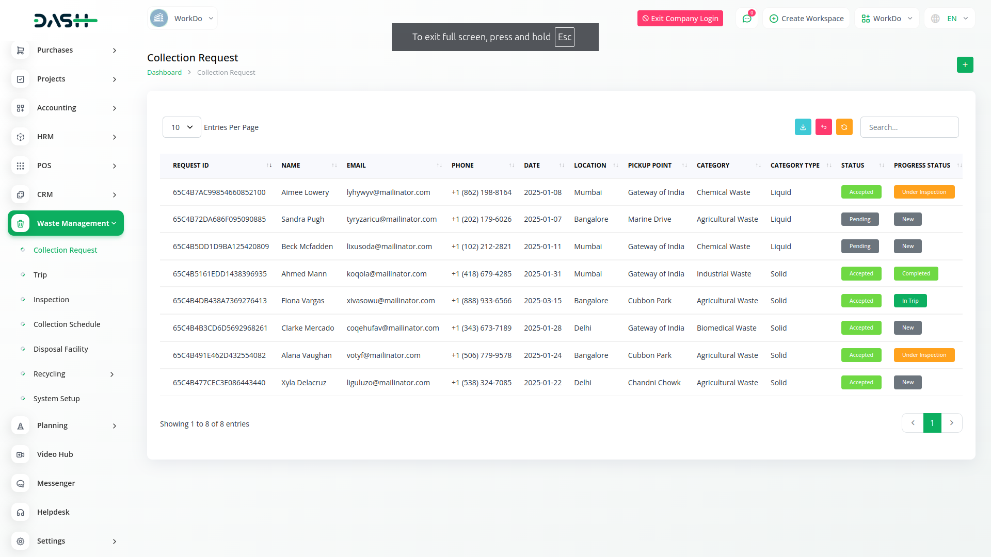The height and width of the screenshot is (557, 991).
Task: Open the EN language dropdown
Action: coord(951,19)
